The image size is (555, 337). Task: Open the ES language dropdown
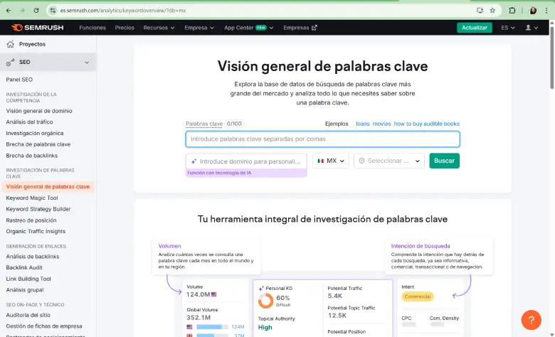tap(508, 28)
